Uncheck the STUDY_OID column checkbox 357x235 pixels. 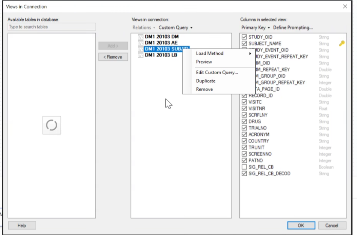244,37
